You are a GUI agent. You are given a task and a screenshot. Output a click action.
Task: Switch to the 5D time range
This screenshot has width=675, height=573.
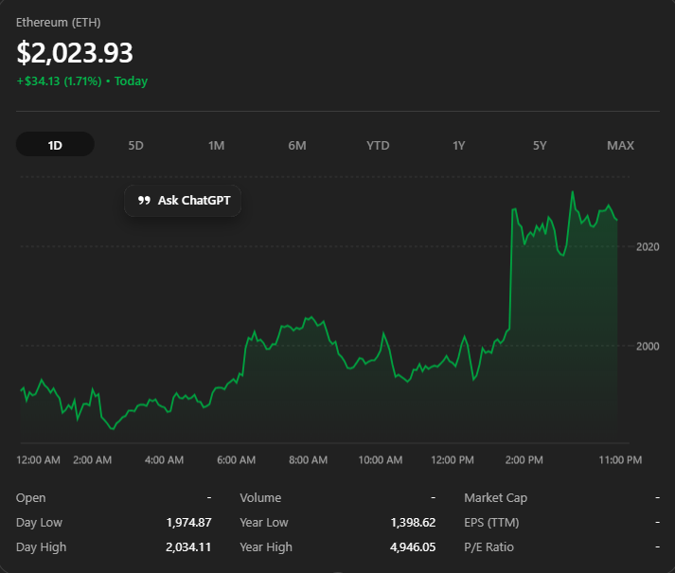135,146
